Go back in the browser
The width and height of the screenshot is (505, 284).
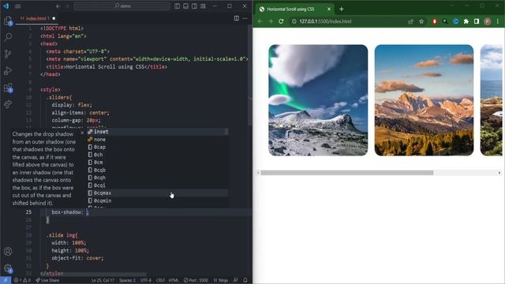pyautogui.click(x=260, y=21)
